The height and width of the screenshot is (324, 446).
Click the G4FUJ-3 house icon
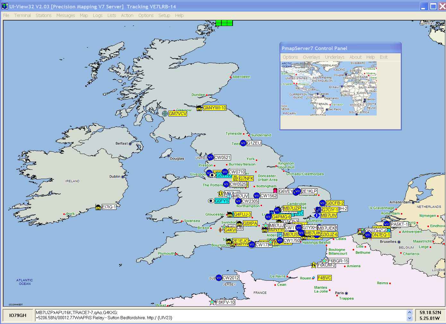pos(230,214)
